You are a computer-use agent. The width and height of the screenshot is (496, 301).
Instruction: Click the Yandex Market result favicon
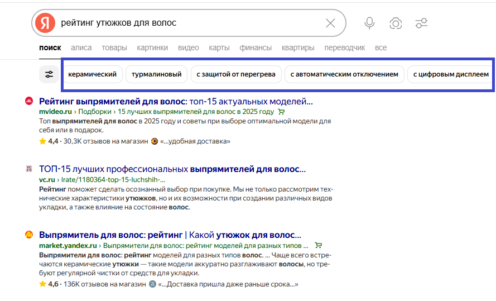coord(30,235)
